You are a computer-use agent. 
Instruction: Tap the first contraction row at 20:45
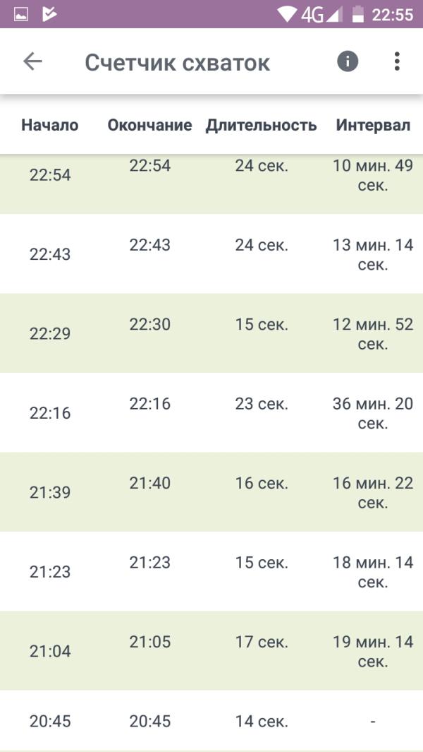coord(211,721)
